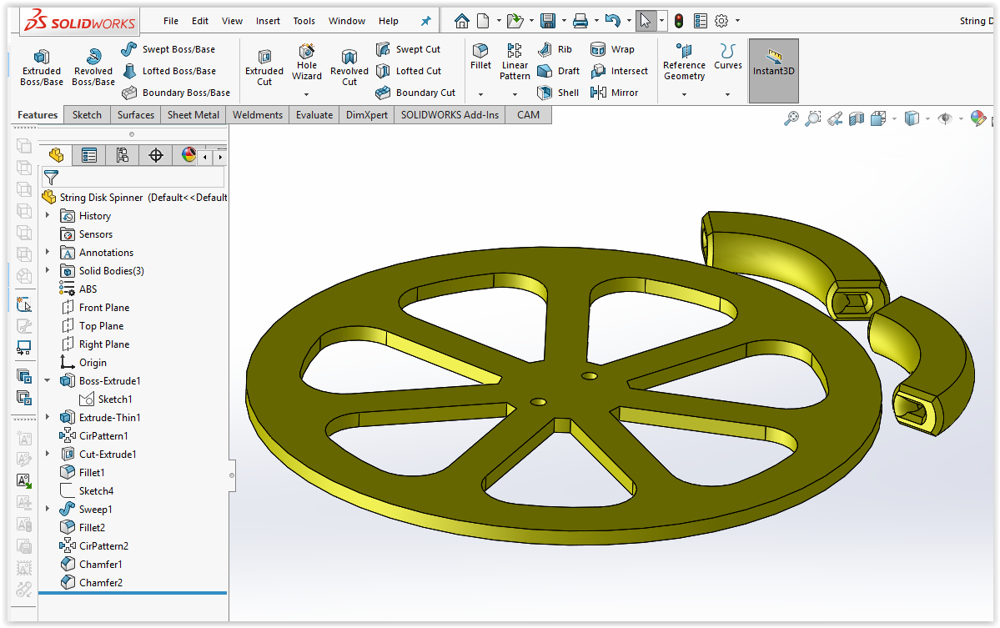1000x628 pixels.
Task: Pin the menu bar with pushpin
Action: pos(426,21)
